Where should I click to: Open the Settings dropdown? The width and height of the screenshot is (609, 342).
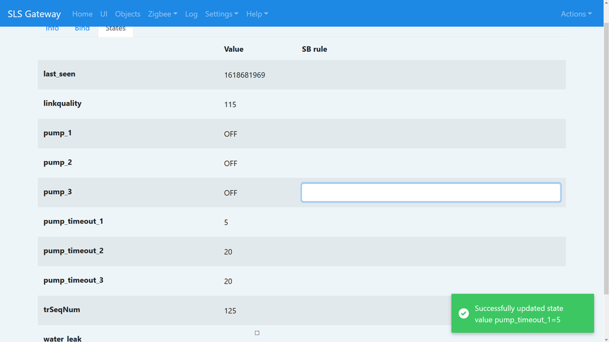tap(222, 14)
